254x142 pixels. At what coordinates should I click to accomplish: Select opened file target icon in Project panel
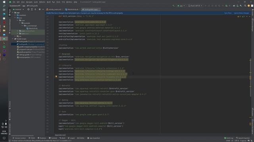[x=28, y=9]
